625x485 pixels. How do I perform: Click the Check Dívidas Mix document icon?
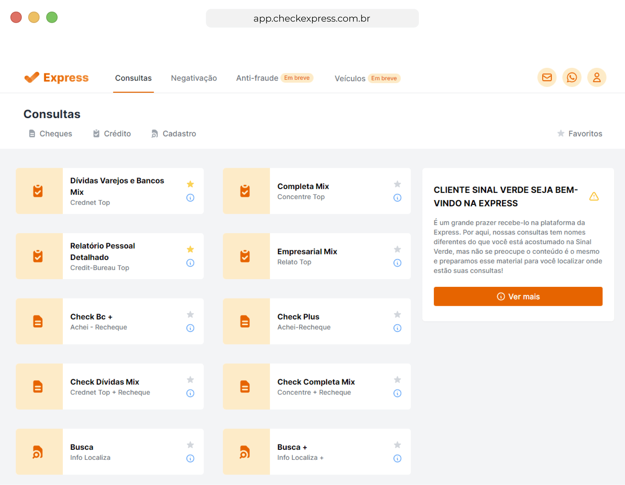click(x=38, y=387)
